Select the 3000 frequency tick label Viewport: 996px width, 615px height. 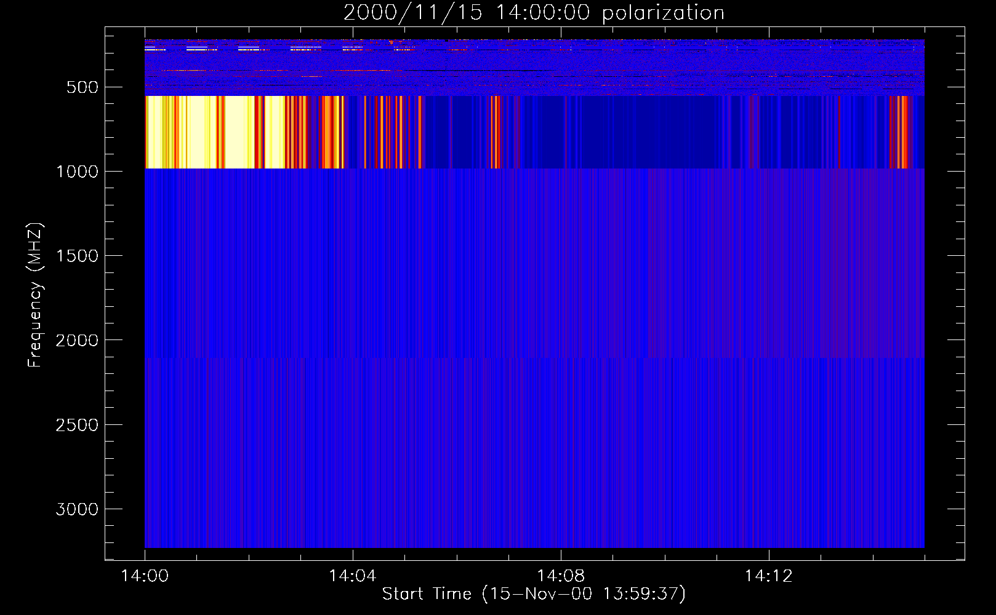click(77, 509)
